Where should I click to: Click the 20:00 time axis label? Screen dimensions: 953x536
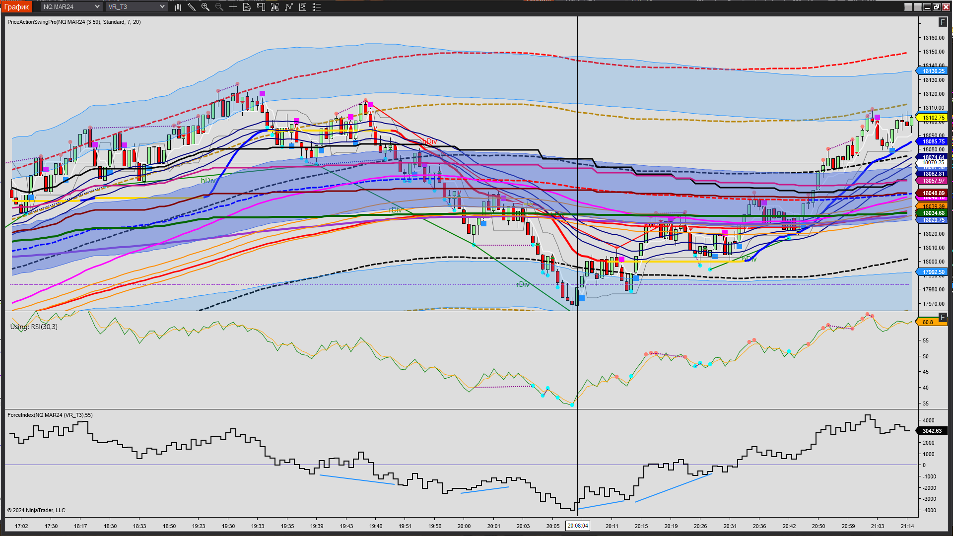pos(464,527)
